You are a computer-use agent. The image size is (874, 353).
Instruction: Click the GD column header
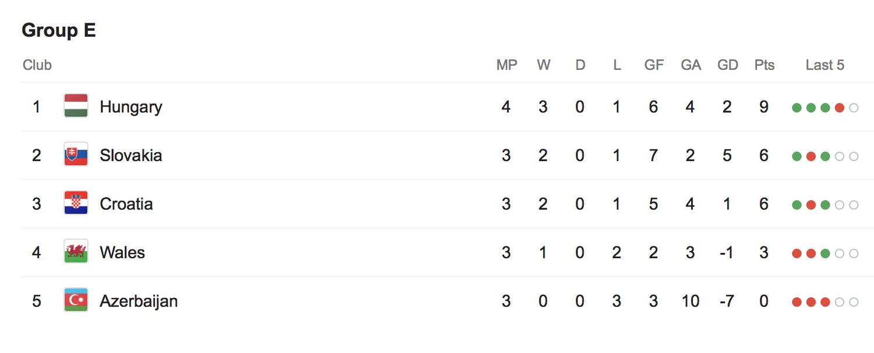(x=727, y=65)
